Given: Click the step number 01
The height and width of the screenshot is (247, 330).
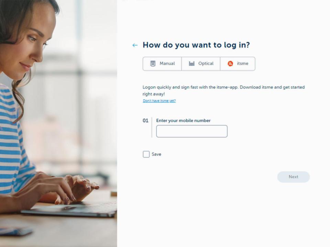Looking at the screenshot, I should (145, 121).
